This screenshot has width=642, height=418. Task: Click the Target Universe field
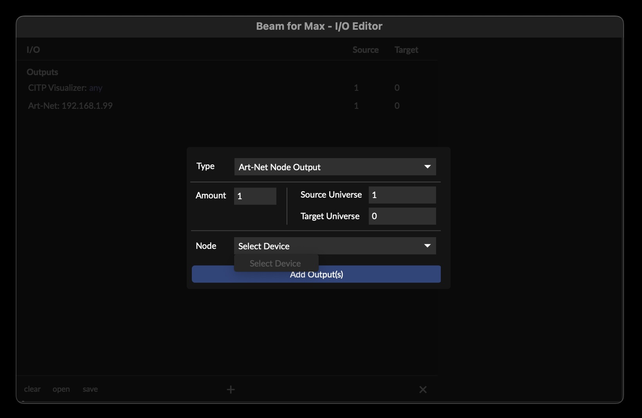click(402, 216)
